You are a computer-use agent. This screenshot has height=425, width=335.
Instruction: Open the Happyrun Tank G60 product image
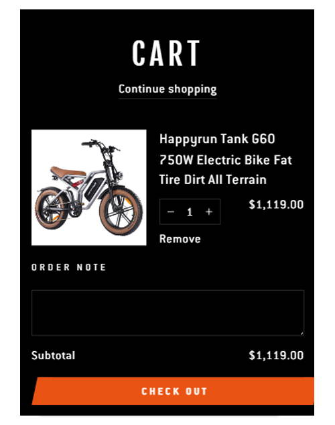click(x=89, y=187)
